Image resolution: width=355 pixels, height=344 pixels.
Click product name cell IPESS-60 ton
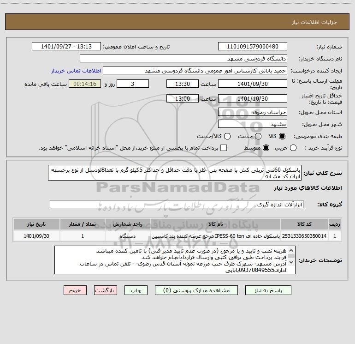point(216,236)
